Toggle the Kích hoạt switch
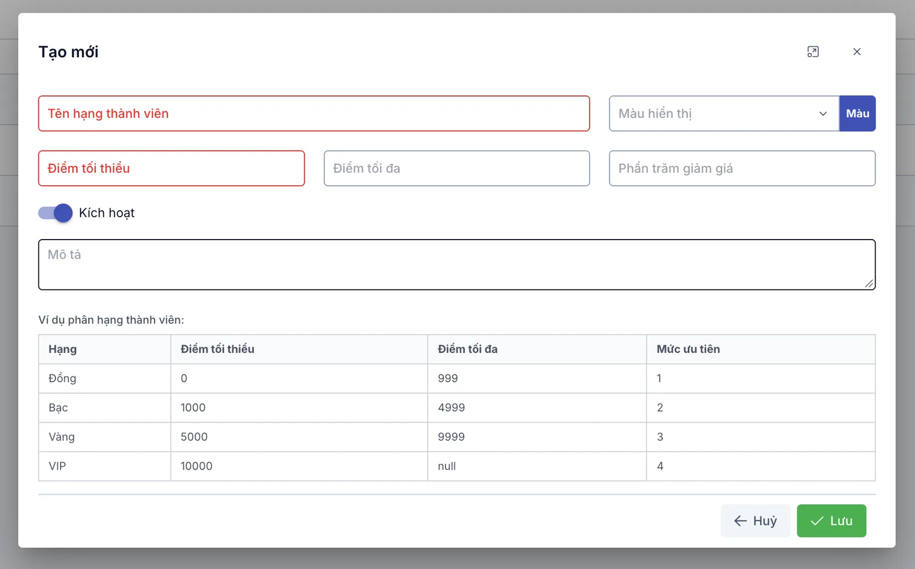The width and height of the screenshot is (915, 569). click(x=55, y=213)
